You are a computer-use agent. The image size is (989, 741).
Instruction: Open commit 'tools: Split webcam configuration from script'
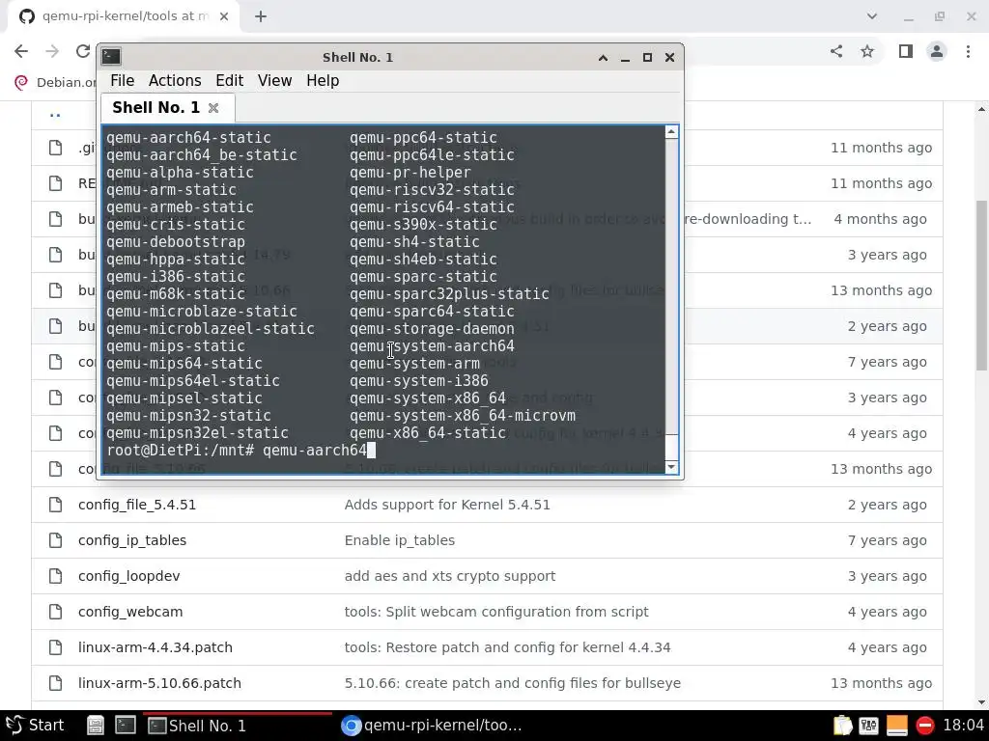tap(496, 612)
